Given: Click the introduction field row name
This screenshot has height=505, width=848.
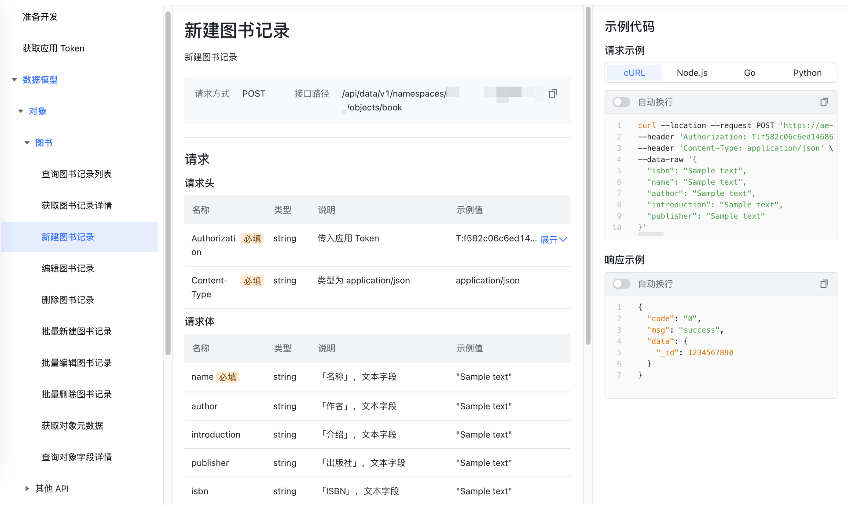Looking at the screenshot, I should coord(216,434).
